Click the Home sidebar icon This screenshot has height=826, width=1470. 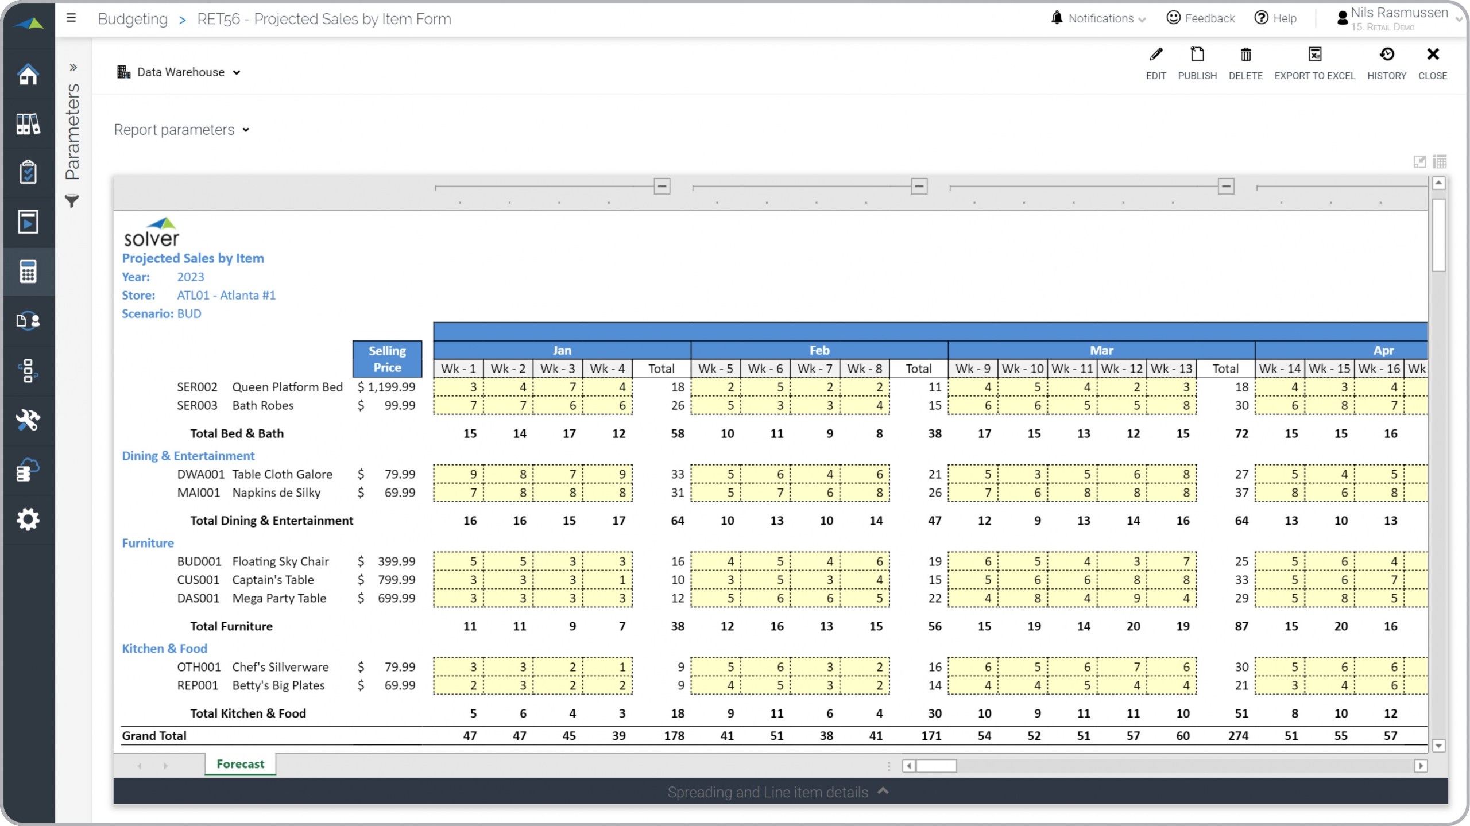pos(28,74)
